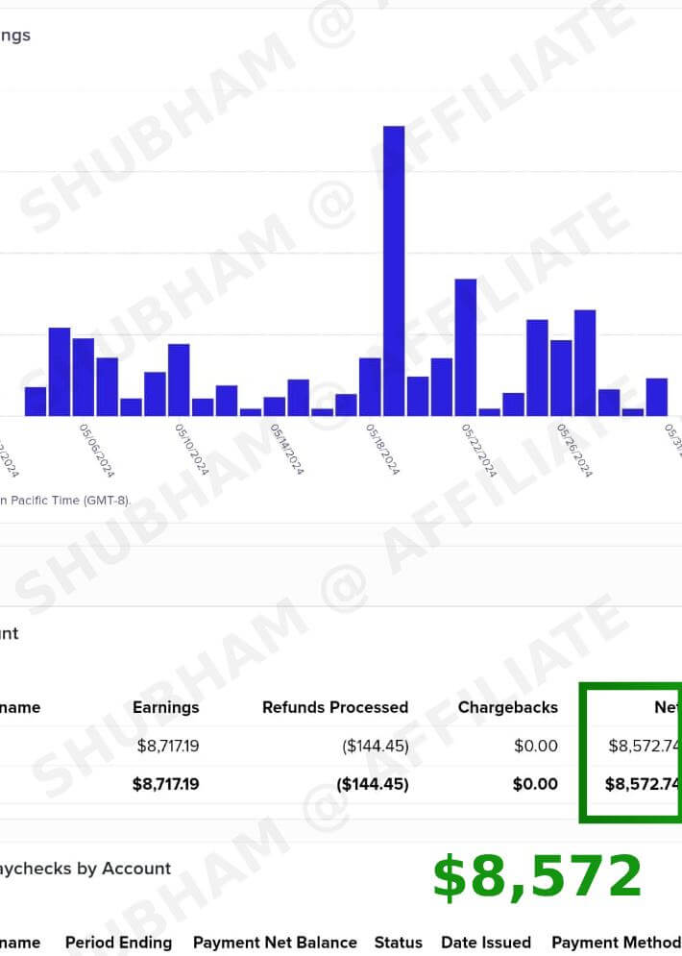Click the Payment Net Balance column header
Image resolution: width=682 pixels, height=956 pixels.
[275, 943]
